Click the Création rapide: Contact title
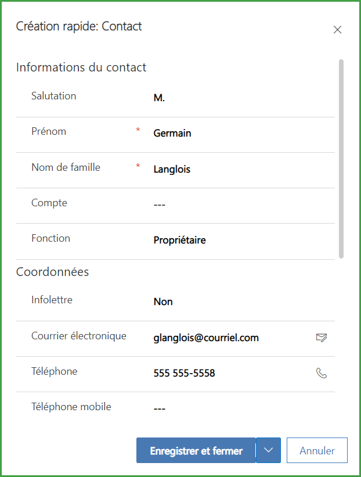361x477 pixels. (x=79, y=26)
